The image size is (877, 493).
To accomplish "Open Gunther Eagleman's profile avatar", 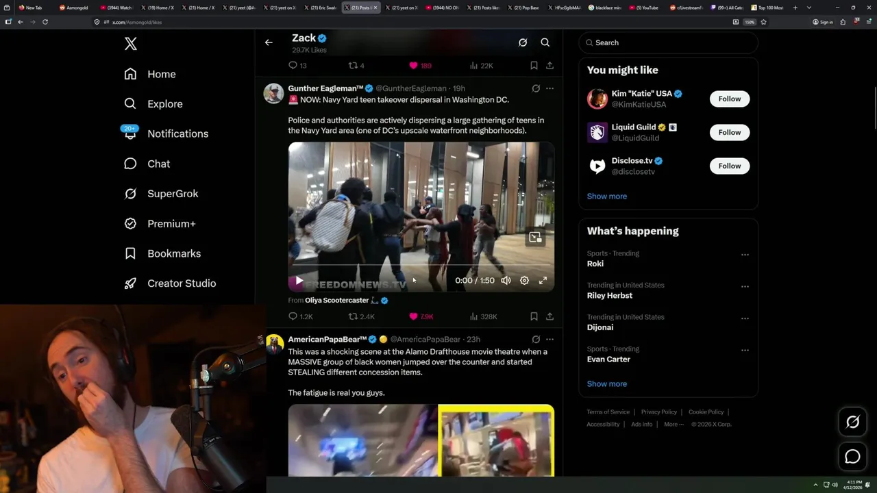I will coord(273,94).
